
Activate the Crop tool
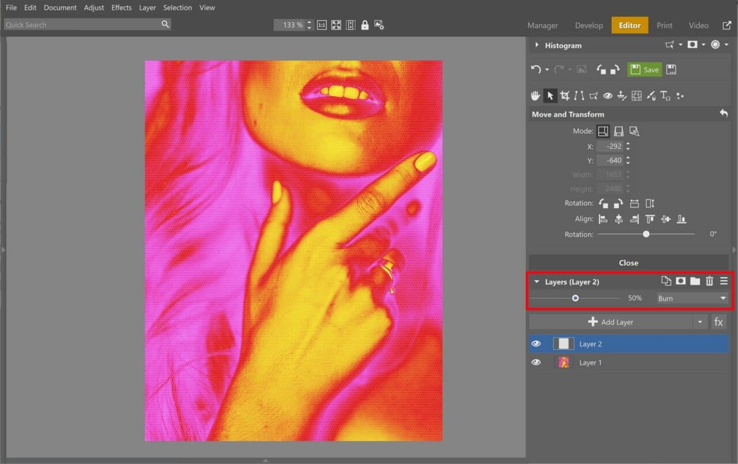tap(564, 96)
